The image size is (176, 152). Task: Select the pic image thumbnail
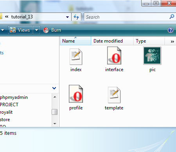152,55
